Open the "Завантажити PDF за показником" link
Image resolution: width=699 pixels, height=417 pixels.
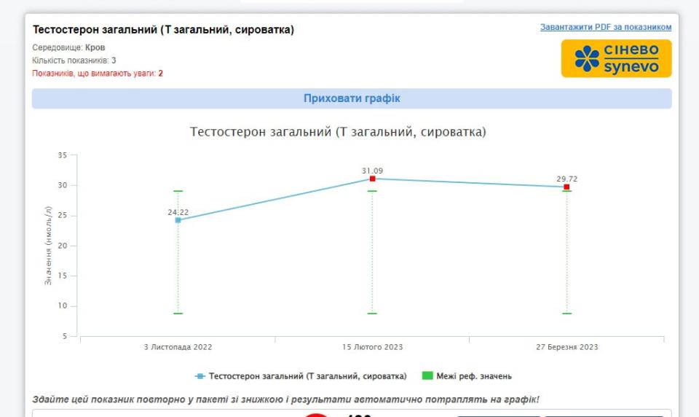[x=605, y=27]
